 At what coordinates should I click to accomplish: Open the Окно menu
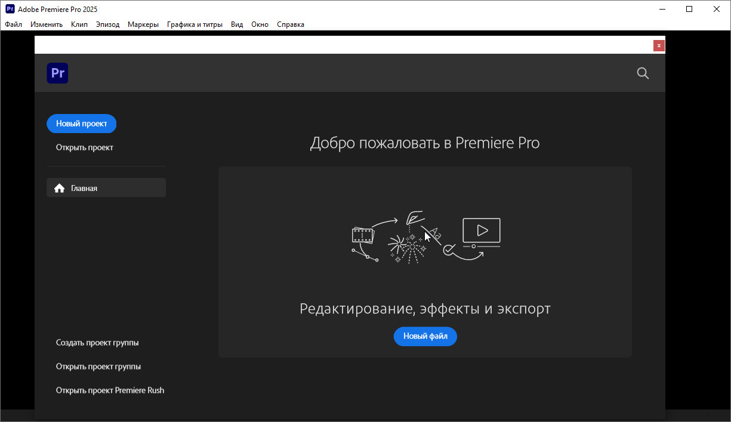pos(260,24)
